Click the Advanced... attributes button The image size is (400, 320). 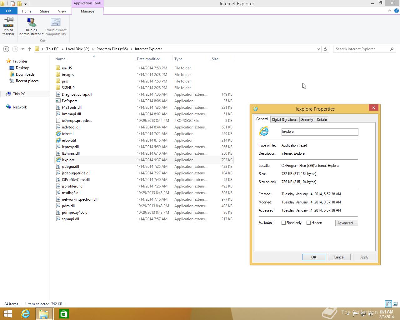click(347, 223)
